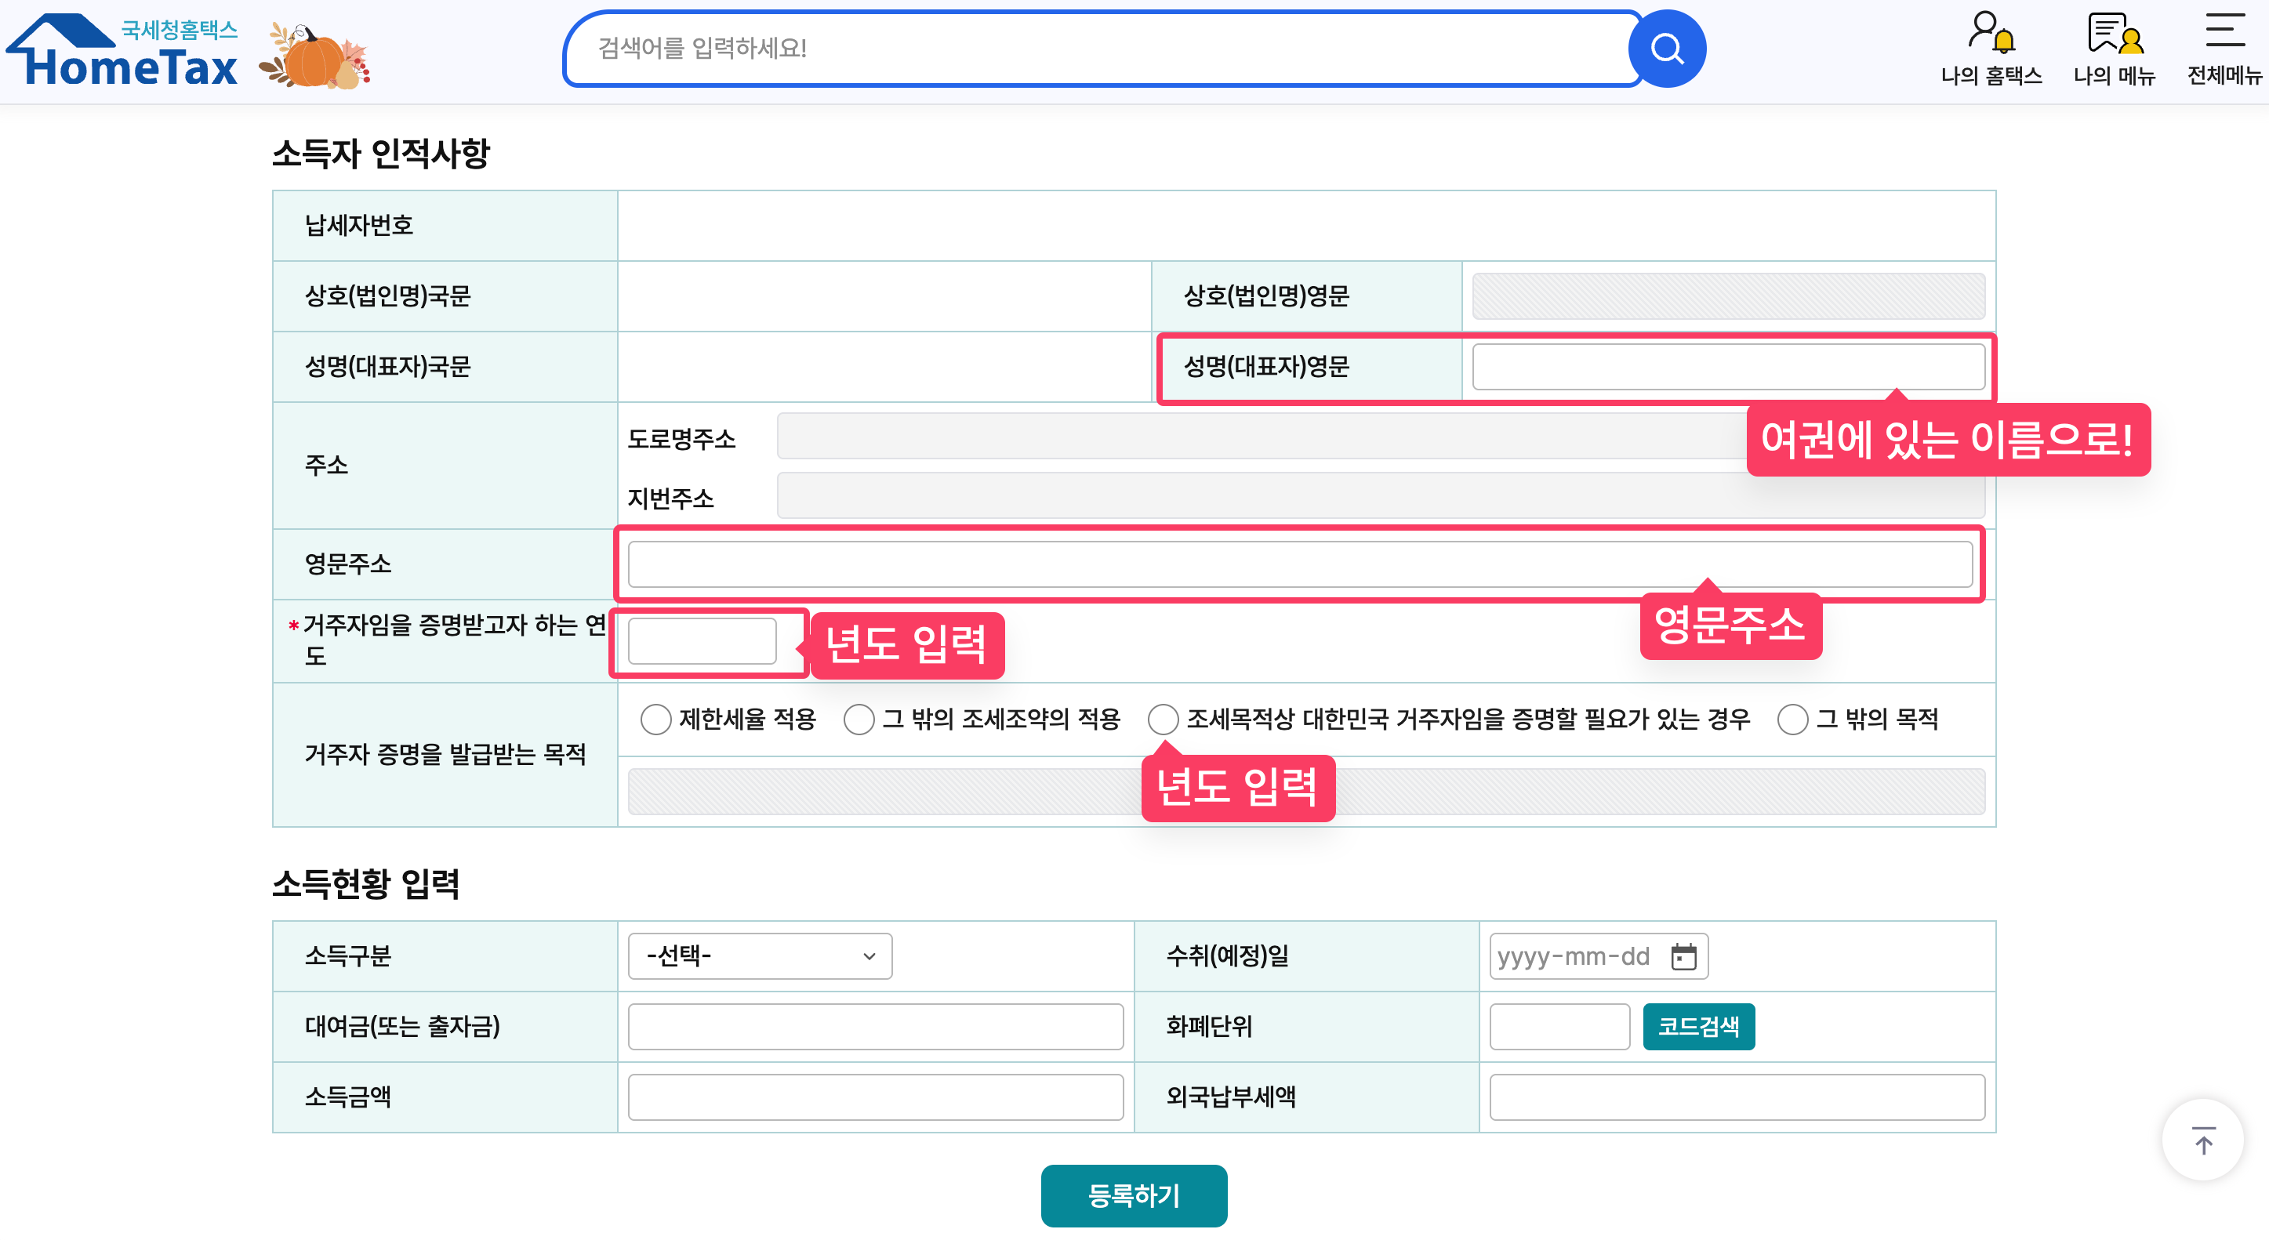Choose 조세목적상 대한민국 거주자임을 증명 radio option
Image resolution: width=2269 pixels, height=1240 pixels.
tap(1163, 719)
